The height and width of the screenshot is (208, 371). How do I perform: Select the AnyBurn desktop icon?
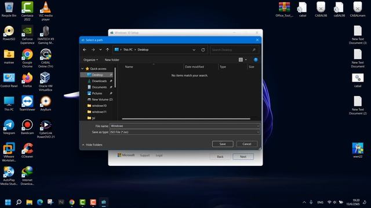coord(46,103)
